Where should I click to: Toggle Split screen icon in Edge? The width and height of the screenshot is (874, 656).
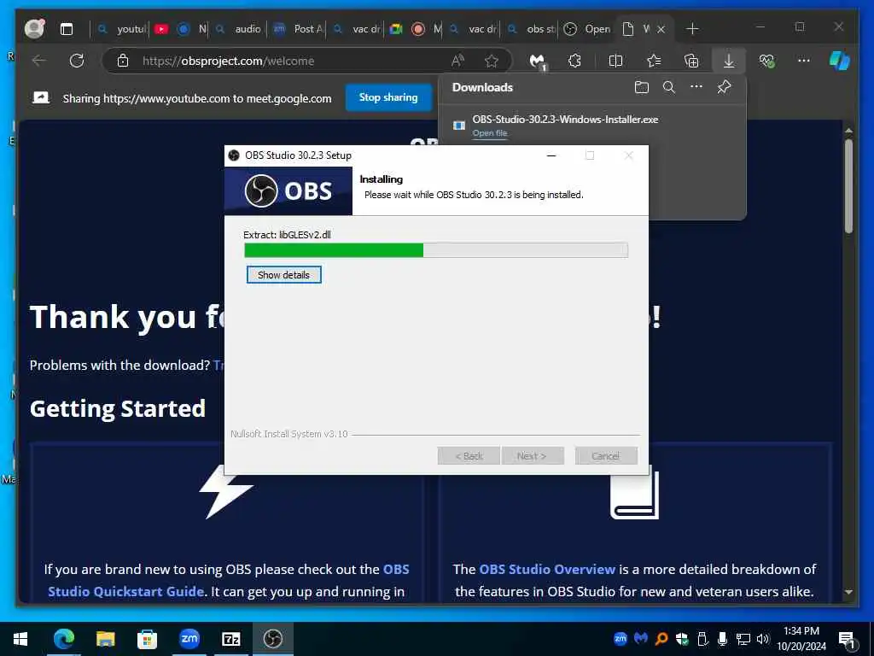click(615, 61)
